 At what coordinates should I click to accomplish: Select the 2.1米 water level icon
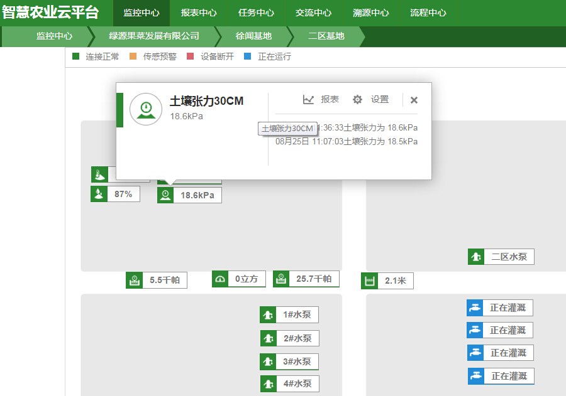click(x=369, y=281)
